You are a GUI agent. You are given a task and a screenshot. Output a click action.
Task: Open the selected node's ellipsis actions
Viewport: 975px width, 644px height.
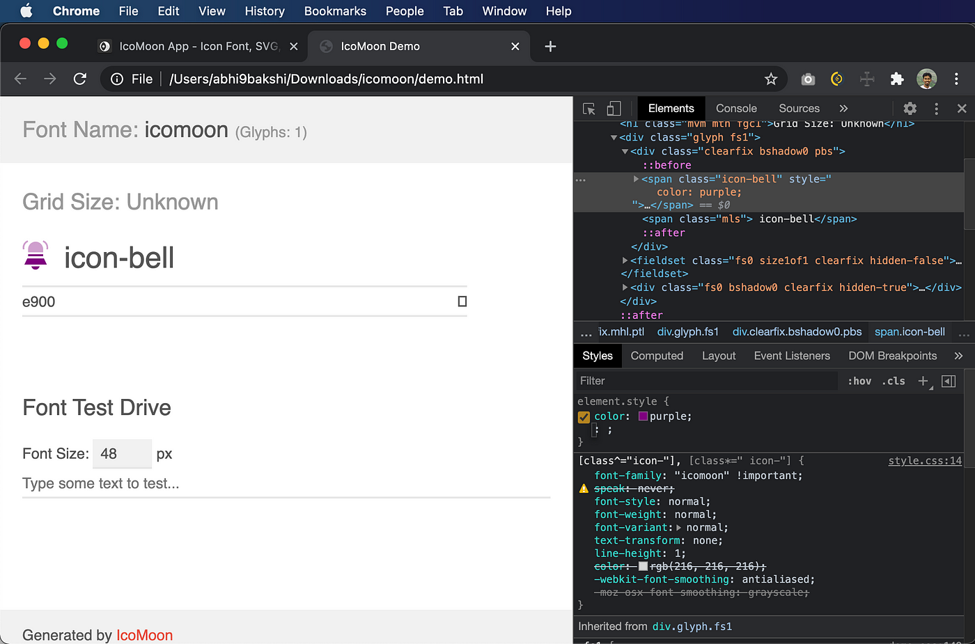coord(581,180)
